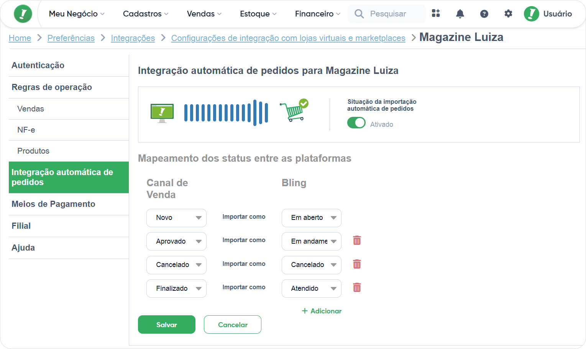Go to Integrações breadcrumb link
The width and height of the screenshot is (586, 349).
click(133, 38)
